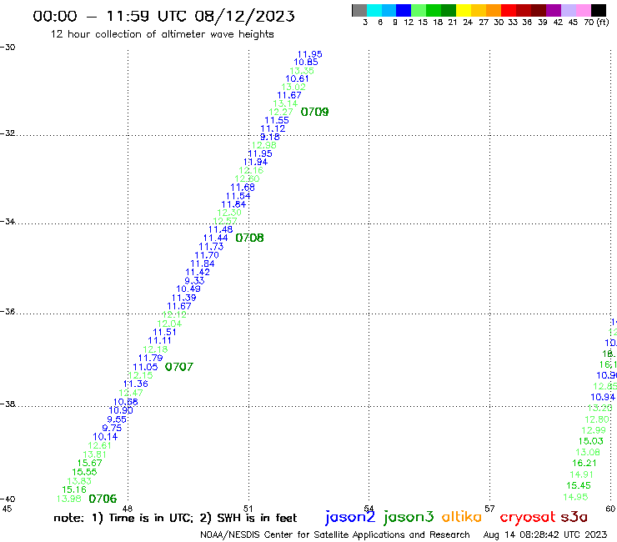The width and height of the screenshot is (617, 542).
Task: Click the time marker '0709'
Action: pyautogui.click(x=314, y=113)
